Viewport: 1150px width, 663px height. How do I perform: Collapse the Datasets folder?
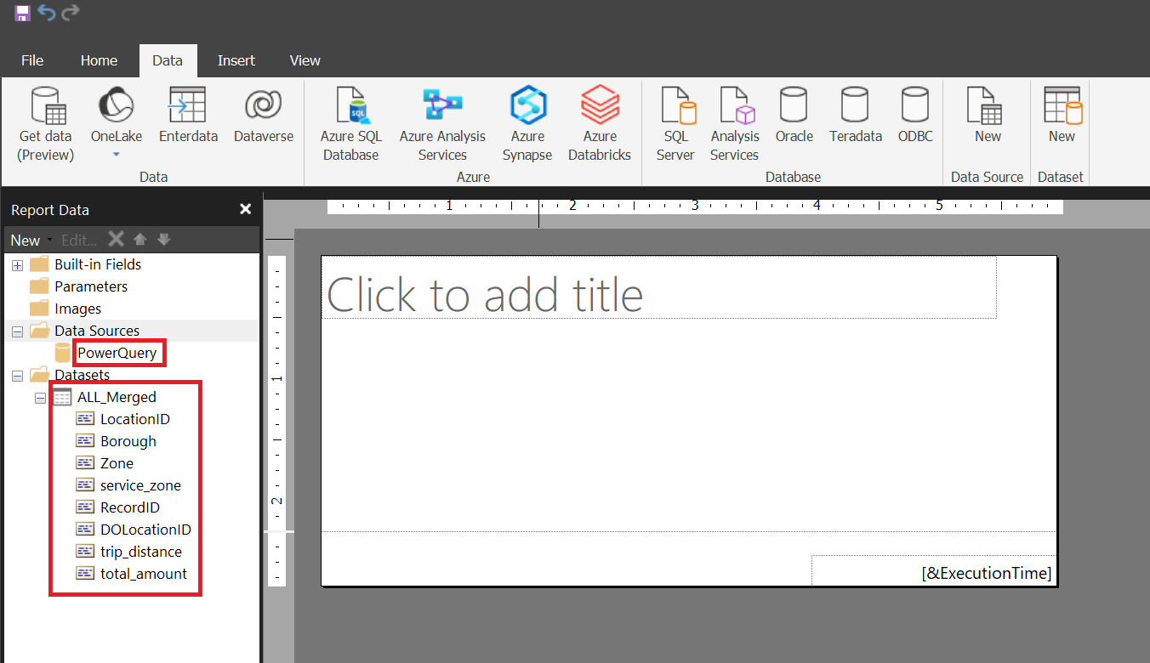click(17, 376)
